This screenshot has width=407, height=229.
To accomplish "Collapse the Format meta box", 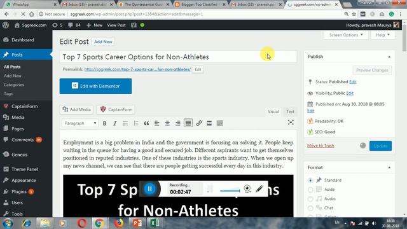I will [x=389, y=168].
